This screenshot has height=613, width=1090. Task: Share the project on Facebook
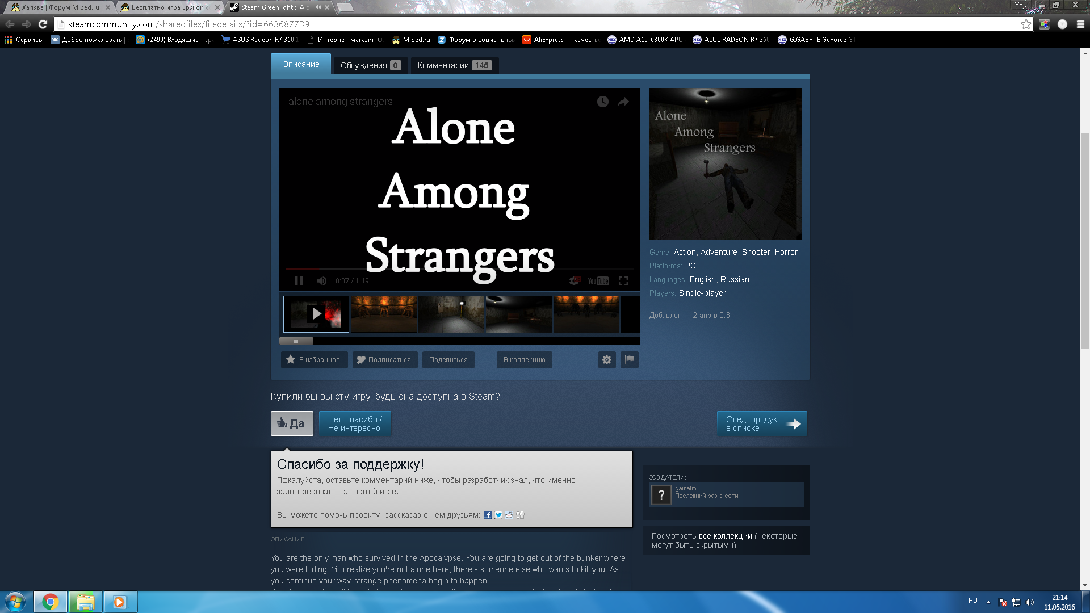point(488,515)
